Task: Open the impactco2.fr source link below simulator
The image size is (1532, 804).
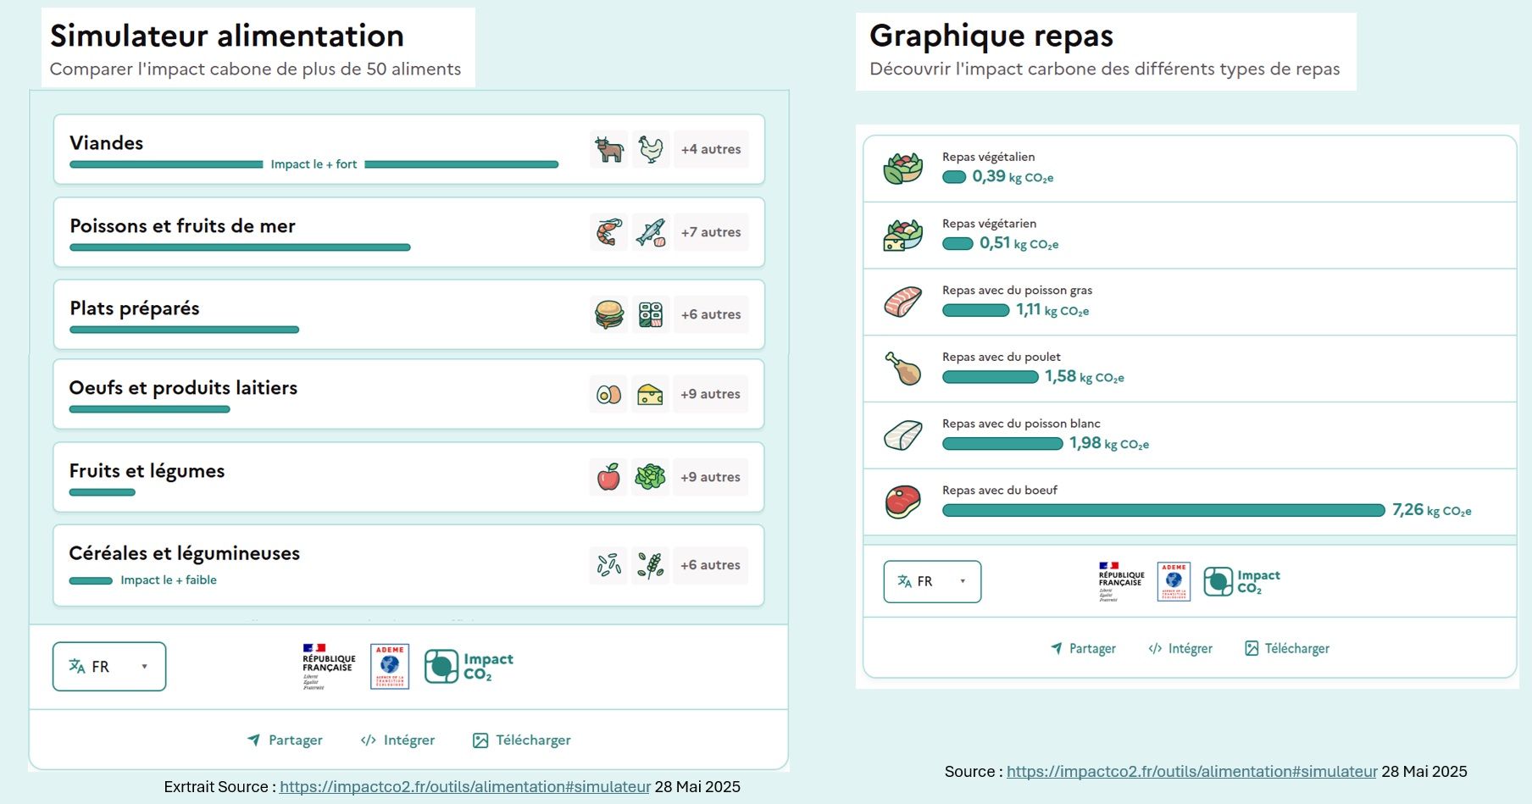Action: click(464, 787)
